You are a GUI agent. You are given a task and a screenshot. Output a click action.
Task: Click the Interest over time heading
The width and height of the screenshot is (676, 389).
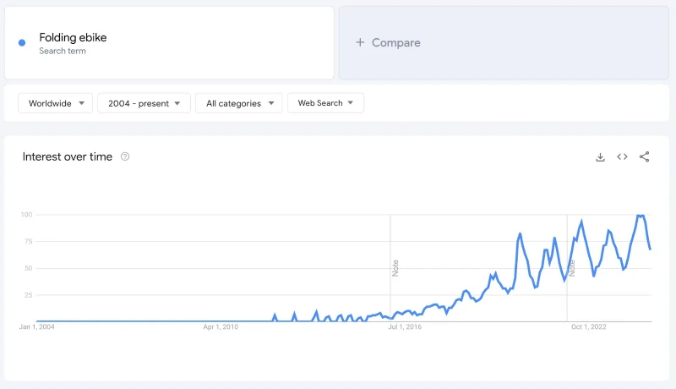68,156
